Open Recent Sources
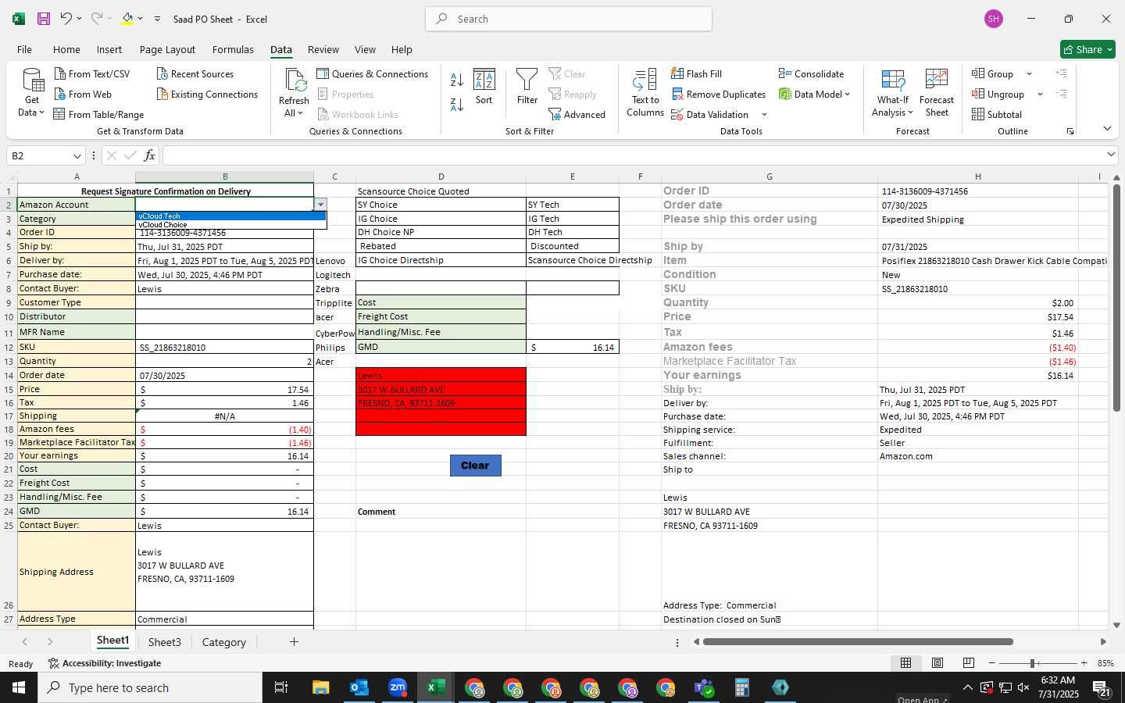Image resolution: width=1125 pixels, height=703 pixels. tap(195, 73)
